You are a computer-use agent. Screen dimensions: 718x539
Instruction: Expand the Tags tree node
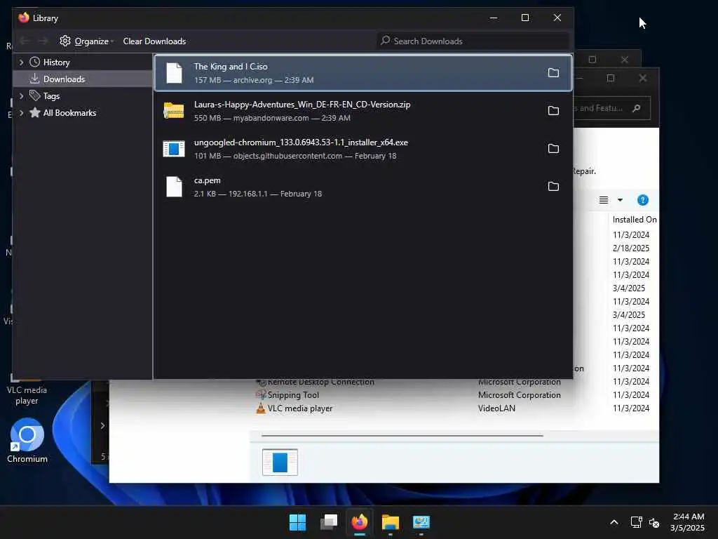(21, 95)
